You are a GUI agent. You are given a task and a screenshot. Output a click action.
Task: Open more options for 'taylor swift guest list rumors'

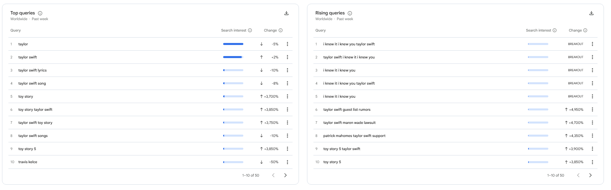(592, 109)
